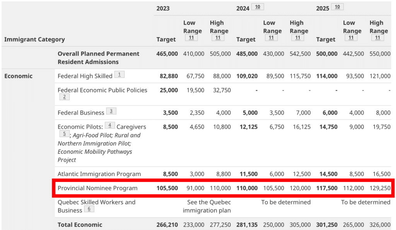The width and height of the screenshot is (396, 230).
Task: Click footnote 3 next to Federal Business
Action: coord(111,111)
